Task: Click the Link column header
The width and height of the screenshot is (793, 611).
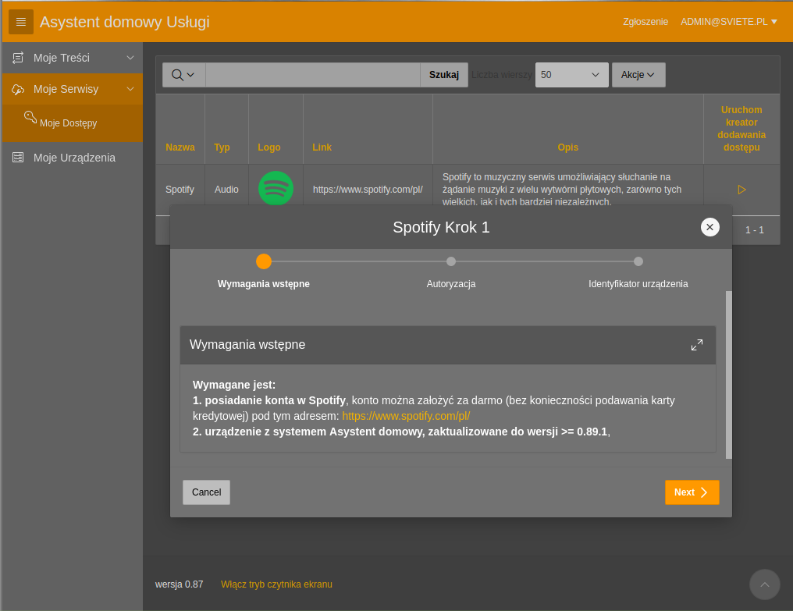Action: click(x=322, y=147)
